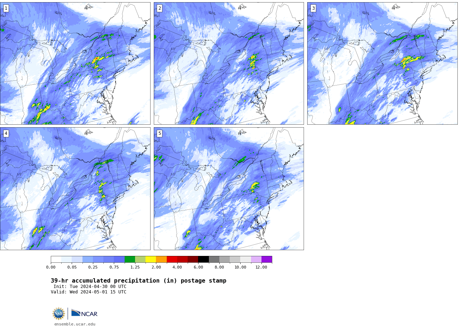
Task: Open ensemble member 4 precipitation map
Action: (75, 189)
